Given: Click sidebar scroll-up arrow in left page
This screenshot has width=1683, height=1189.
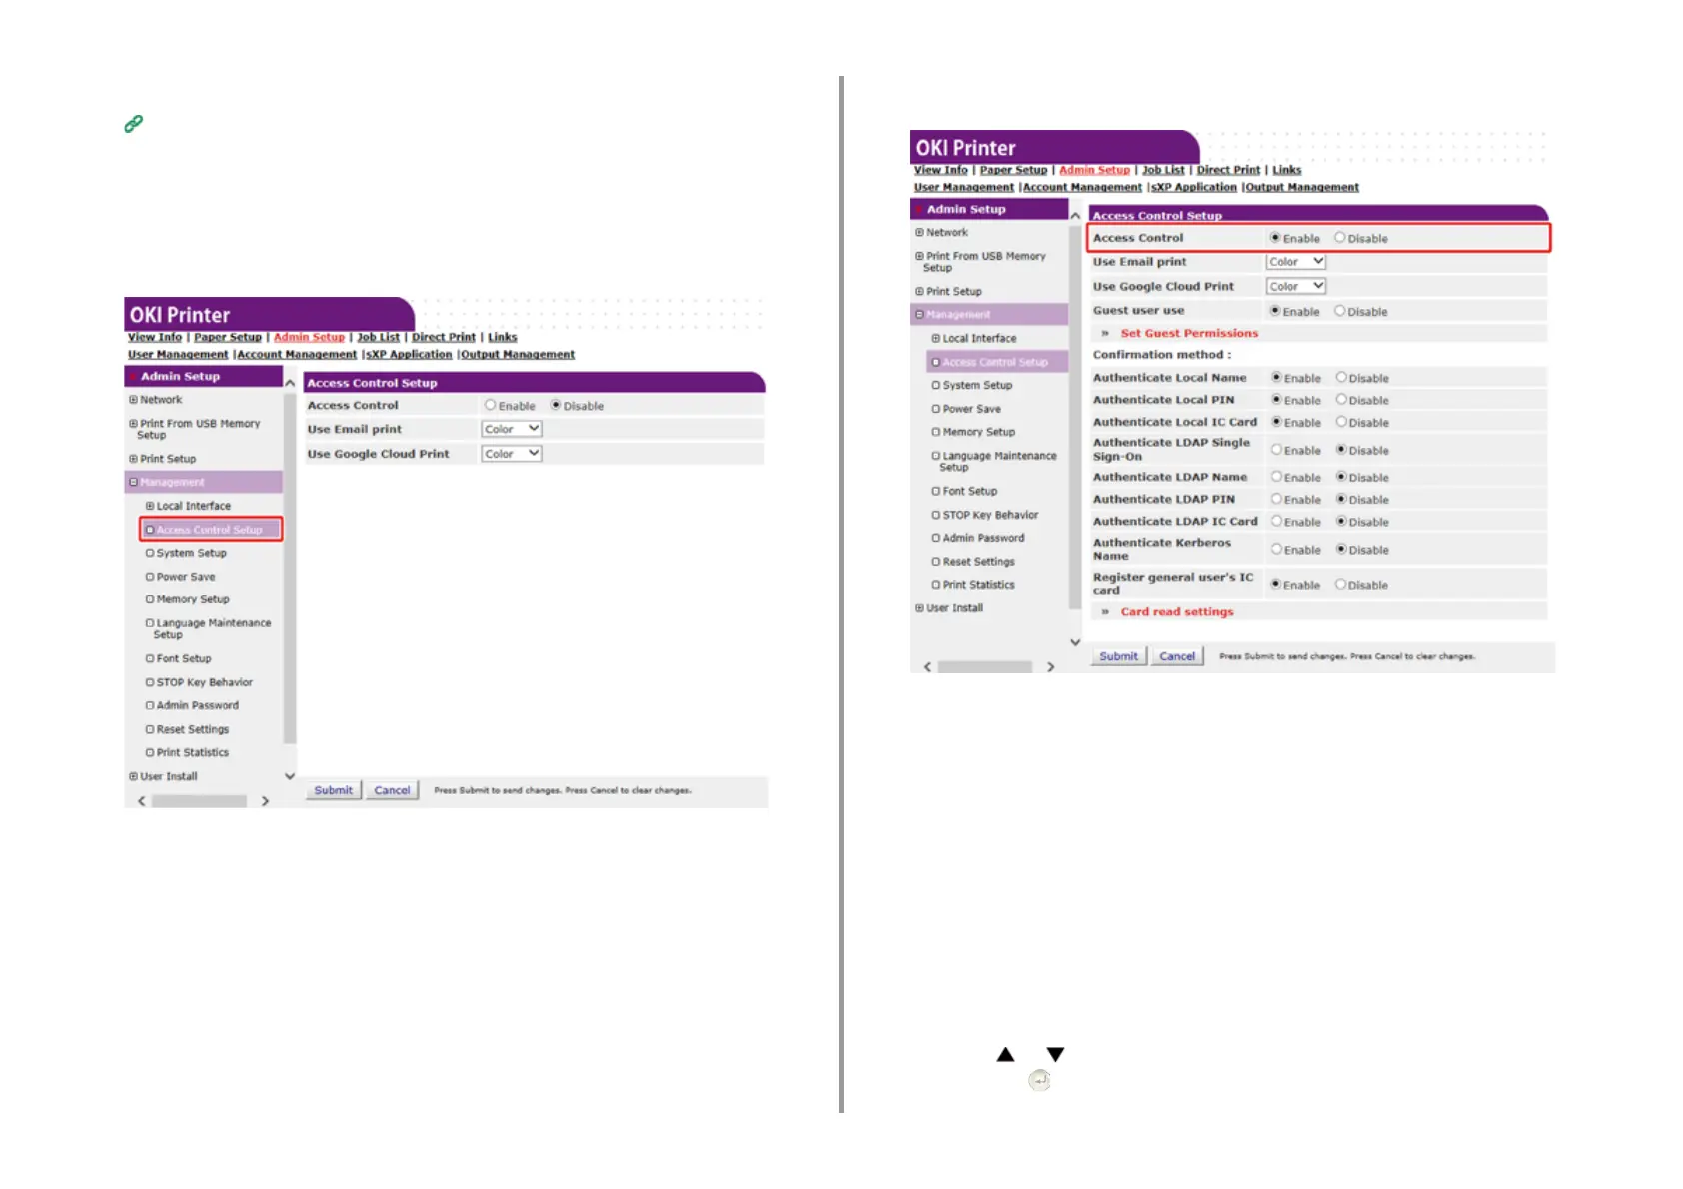Looking at the screenshot, I should click(x=290, y=383).
